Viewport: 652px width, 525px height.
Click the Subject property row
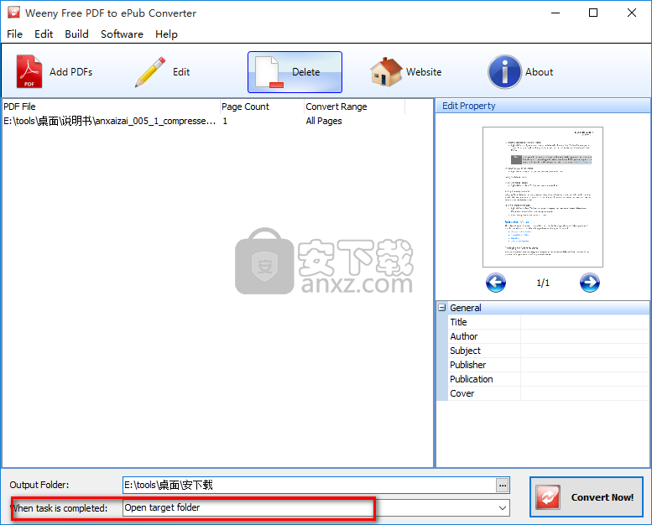pos(548,351)
